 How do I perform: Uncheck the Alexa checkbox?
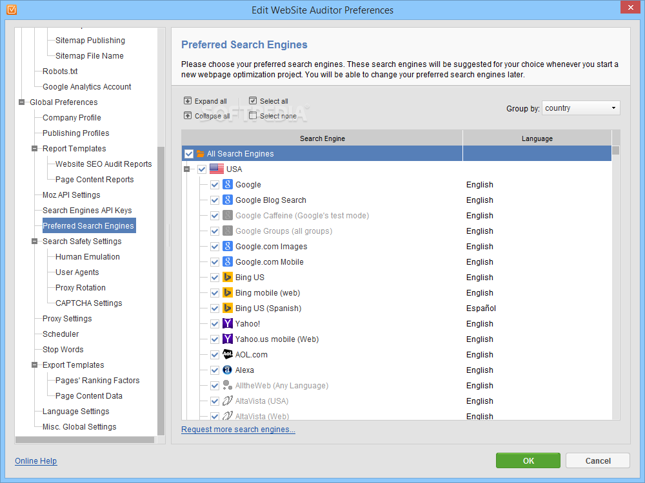(215, 370)
